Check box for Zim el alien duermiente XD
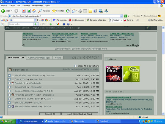Viewport: 165px width, 124px height. pos(9,76)
